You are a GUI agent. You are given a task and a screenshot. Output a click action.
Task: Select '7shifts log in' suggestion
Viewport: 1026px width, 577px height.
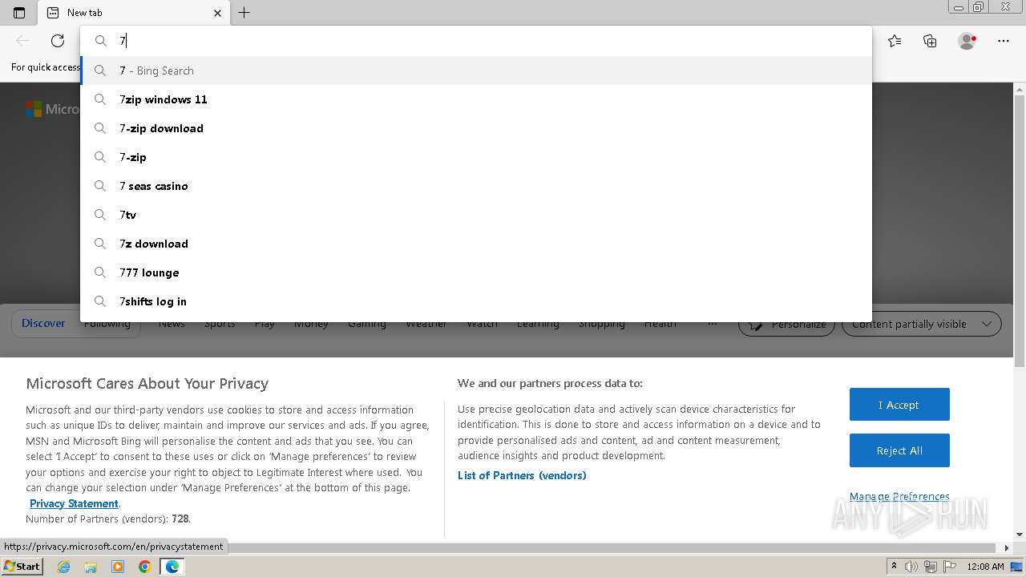coord(476,301)
